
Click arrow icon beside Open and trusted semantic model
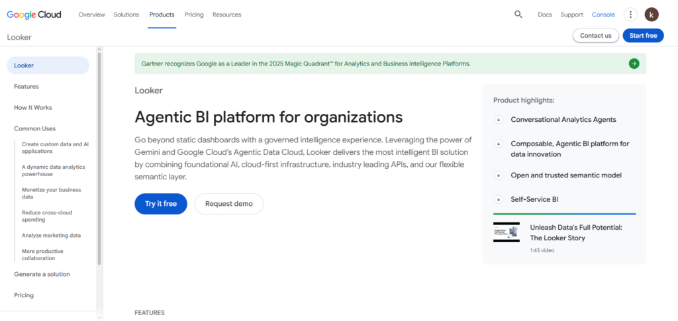pos(499,175)
